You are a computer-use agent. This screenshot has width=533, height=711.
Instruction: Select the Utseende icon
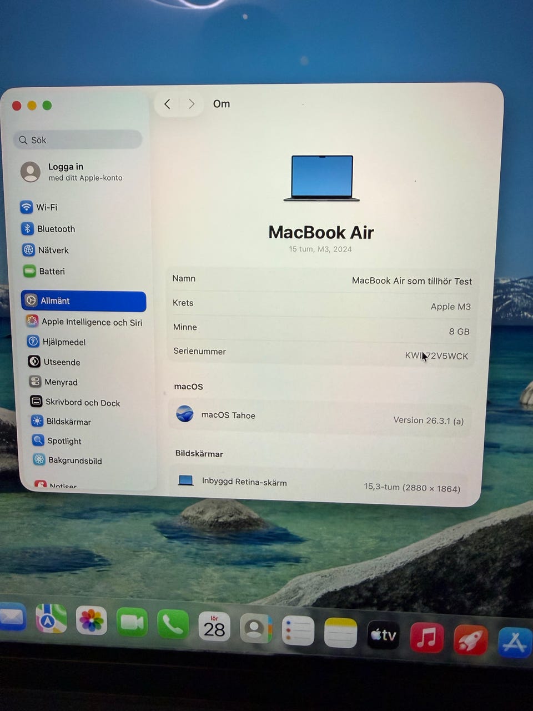pyautogui.click(x=34, y=362)
